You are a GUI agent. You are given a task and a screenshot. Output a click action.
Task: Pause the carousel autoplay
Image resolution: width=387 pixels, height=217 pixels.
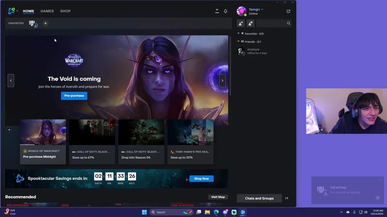[9, 130]
